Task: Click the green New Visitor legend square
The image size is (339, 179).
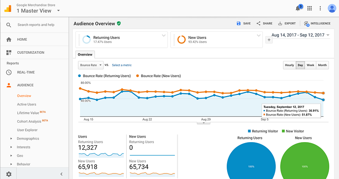Action: (x=283, y=131)
